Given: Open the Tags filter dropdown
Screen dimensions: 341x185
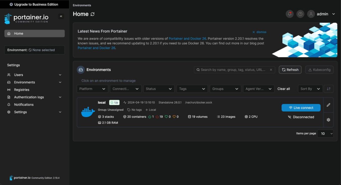Looking at the screenshot, I should 192,89.
